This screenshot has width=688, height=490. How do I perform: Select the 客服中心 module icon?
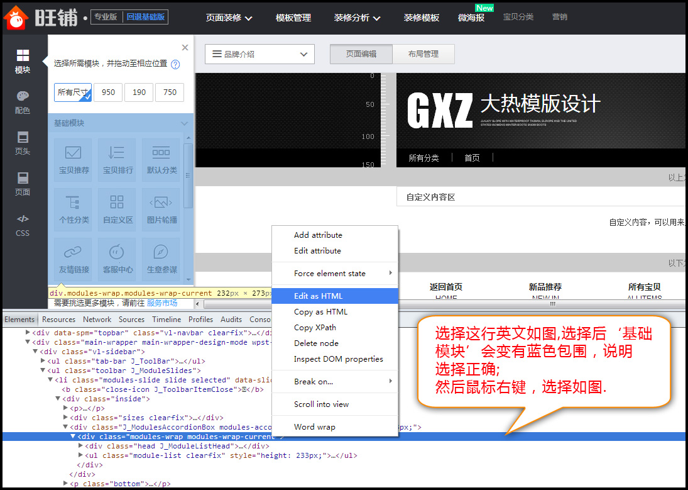pyautogui.click(x=117, y=259)
